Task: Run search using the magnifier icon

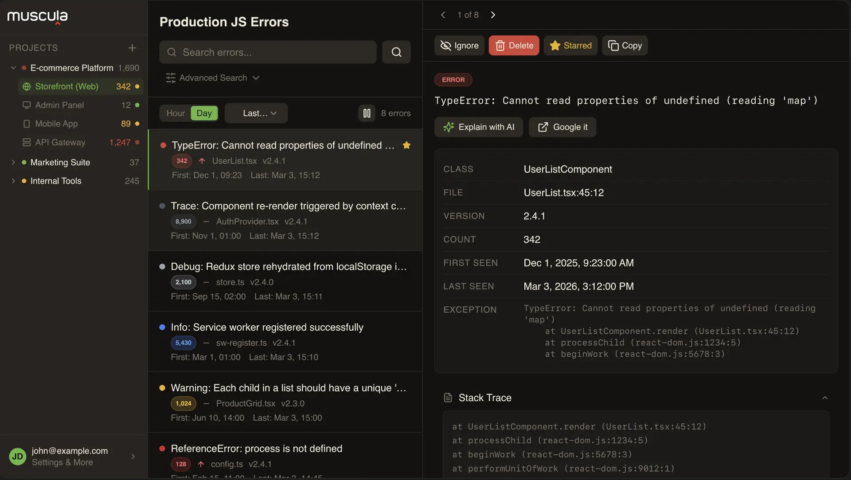Action: pos(396,52)
